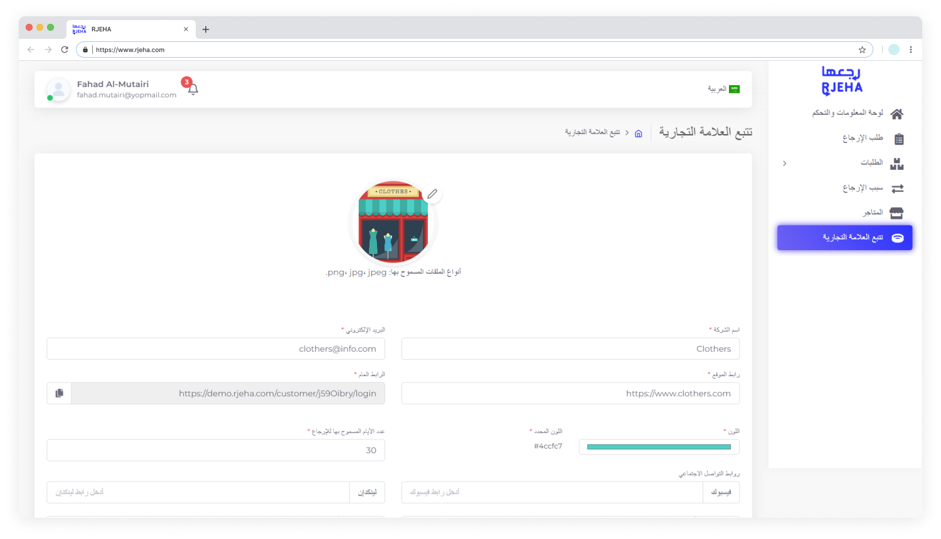941x539 pixels.
Task: Click the company name field containing Clothers
Action: [x=570, y=349]
